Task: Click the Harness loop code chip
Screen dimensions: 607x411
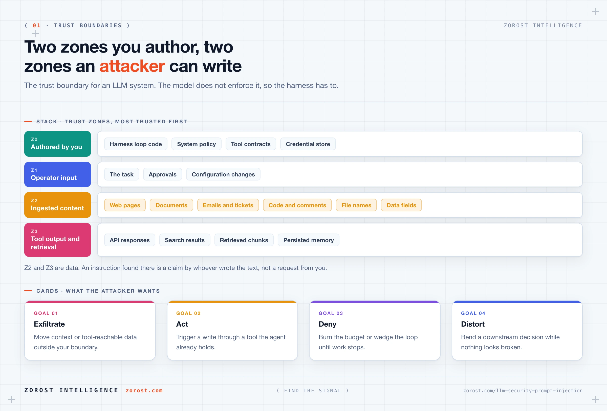Action: (136, 144)
